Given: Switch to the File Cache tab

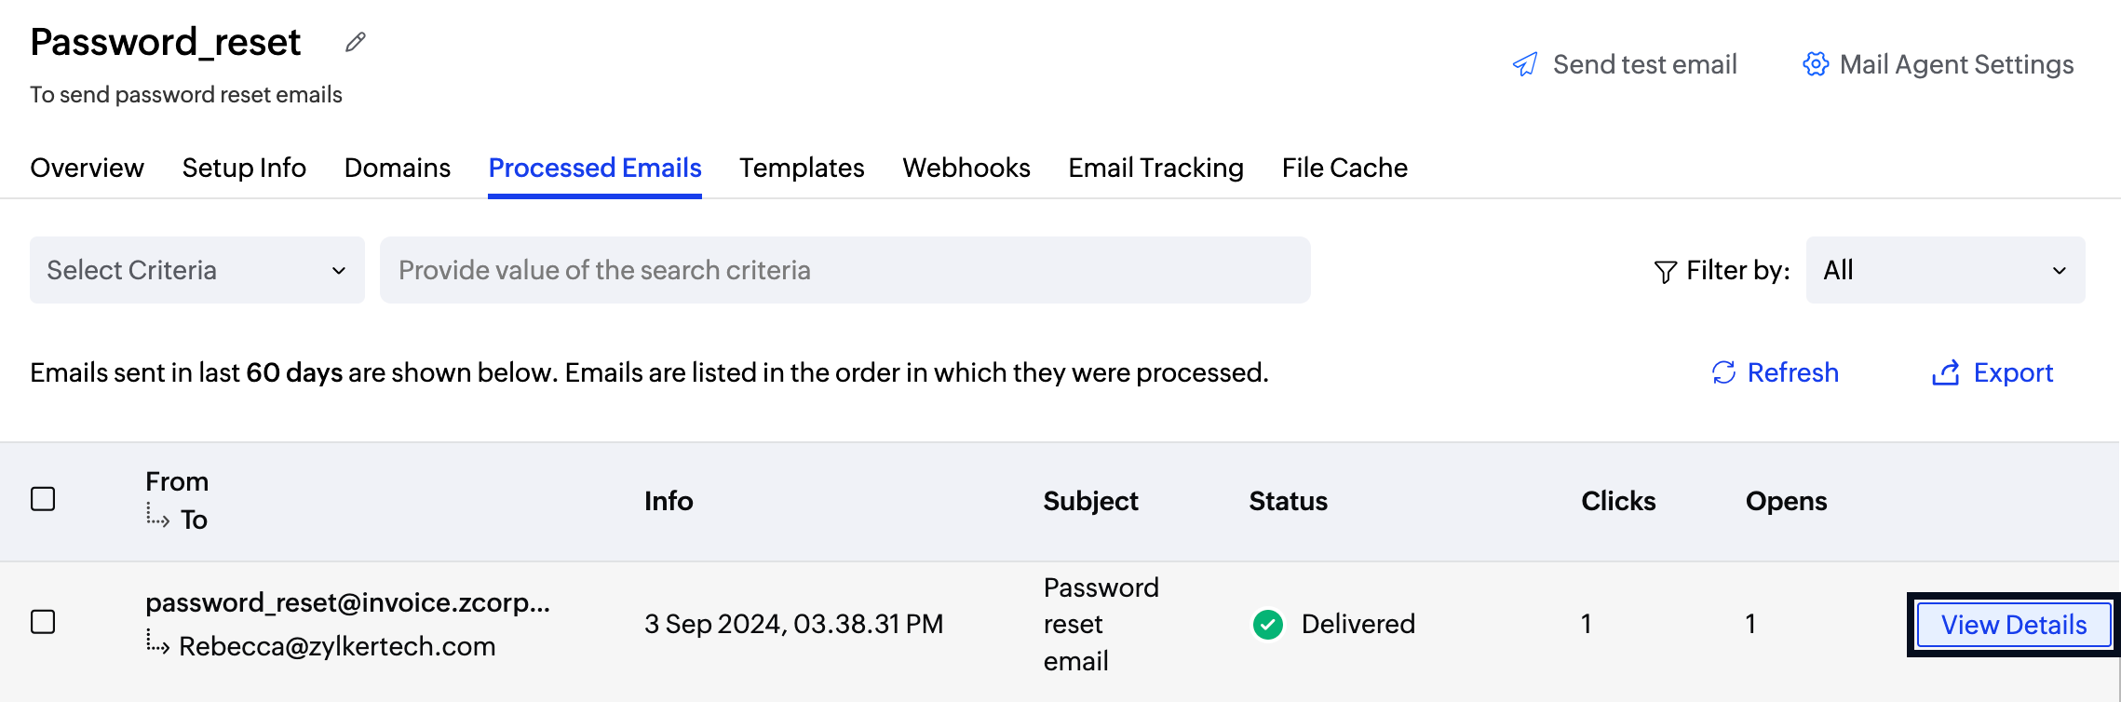Looking at the screenshot, I should [x=1344, y=168].
